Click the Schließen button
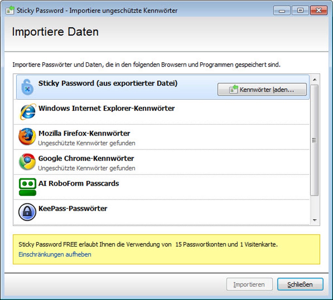The image size is (333, 300). tap(300, 284)
